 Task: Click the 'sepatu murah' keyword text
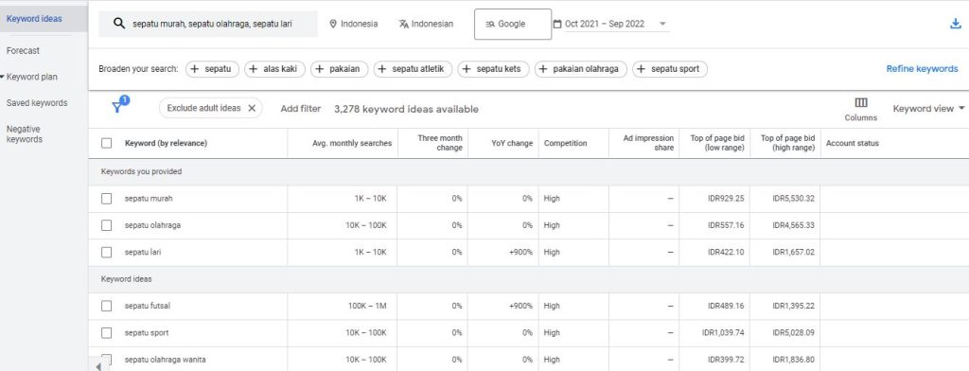[x=149, y=199]
